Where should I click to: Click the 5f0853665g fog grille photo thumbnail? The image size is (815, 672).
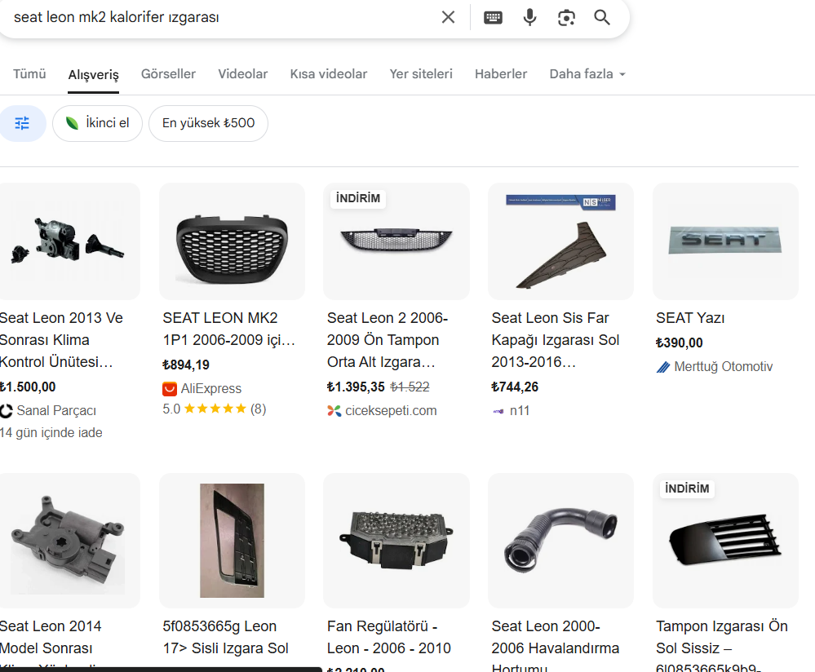[x=232, y=541]
